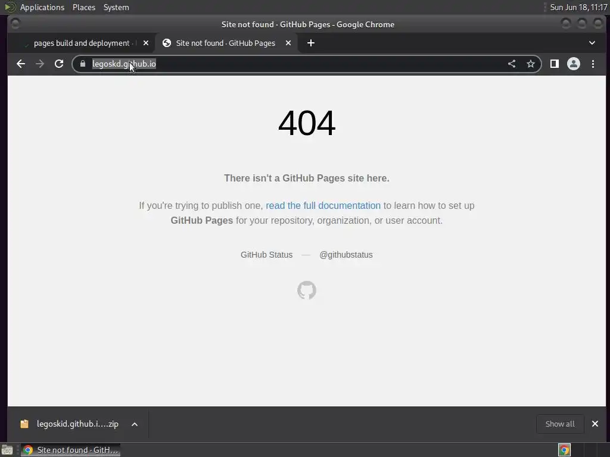Screen dimensions: 610x457
Task: Click the show desktop icon in taskbar
Action: coord(7,450)
